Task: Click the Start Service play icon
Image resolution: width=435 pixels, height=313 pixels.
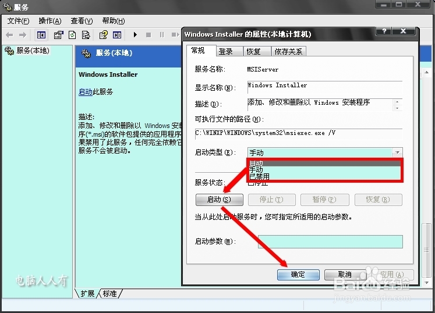Action: pos(135,35)
